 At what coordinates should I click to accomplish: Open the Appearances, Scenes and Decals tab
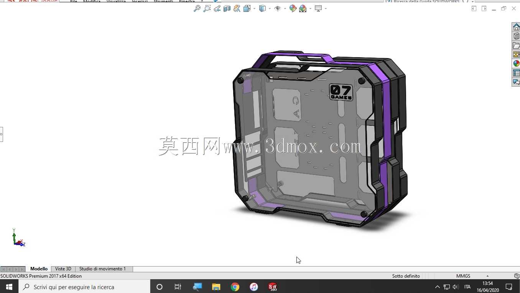(516, 64)
